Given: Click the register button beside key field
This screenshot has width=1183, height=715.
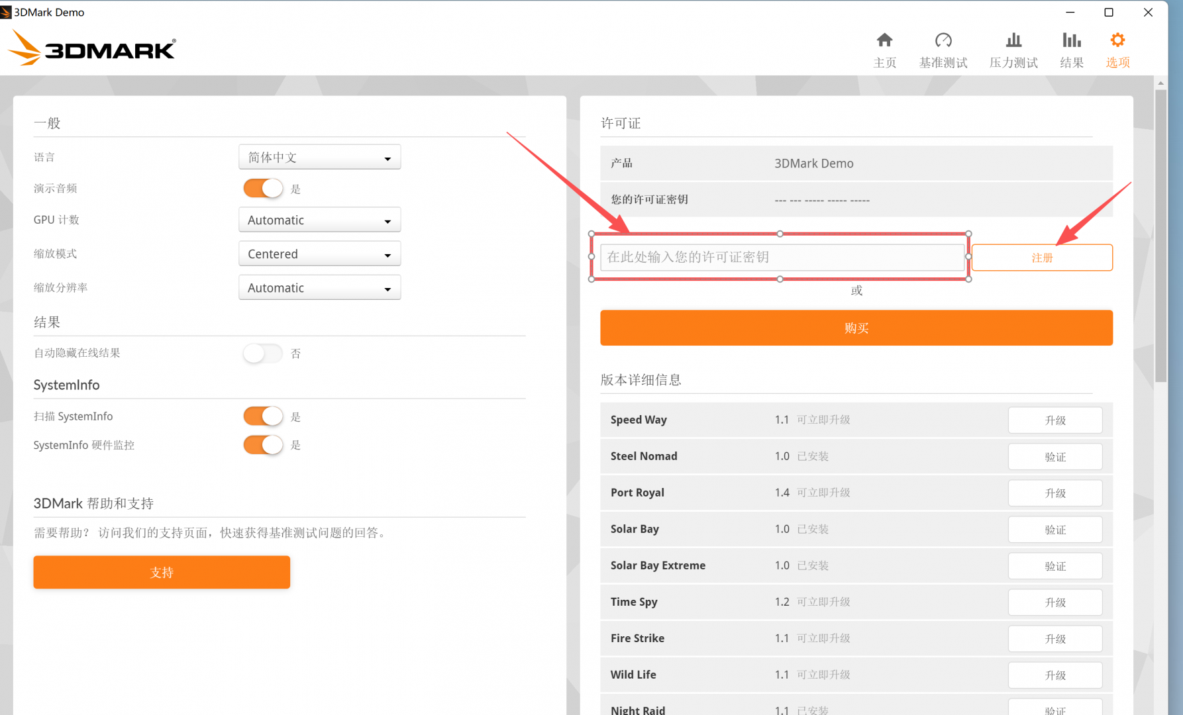Looking at the screenshot, I should click(1041, 258).
